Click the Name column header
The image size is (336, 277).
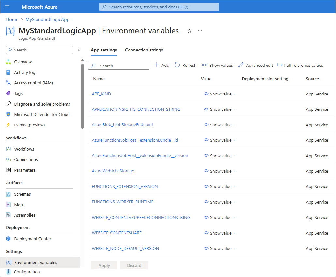99,79
